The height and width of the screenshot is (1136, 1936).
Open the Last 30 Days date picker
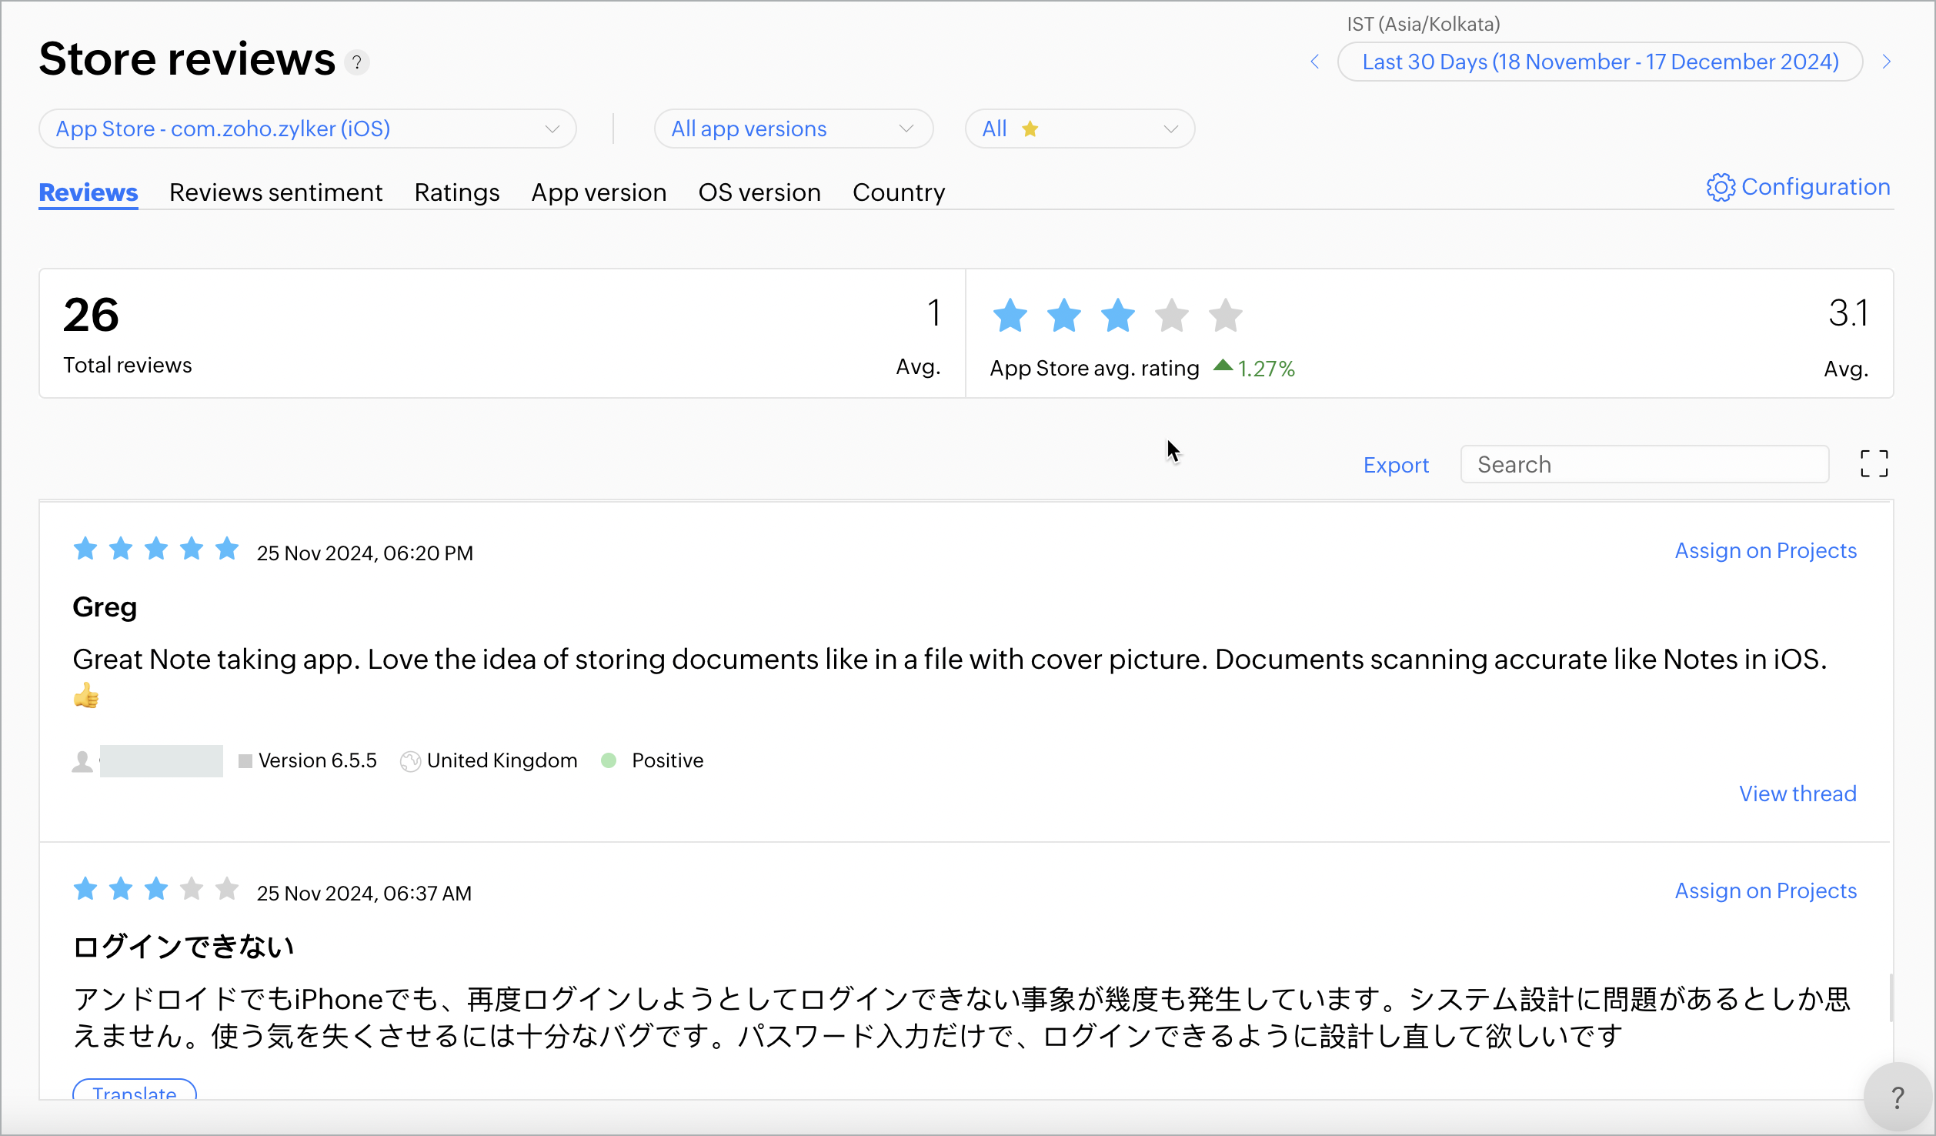(1600, 62)
